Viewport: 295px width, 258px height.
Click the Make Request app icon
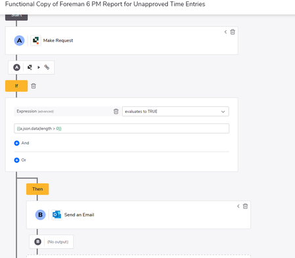(x=35, y=41)
